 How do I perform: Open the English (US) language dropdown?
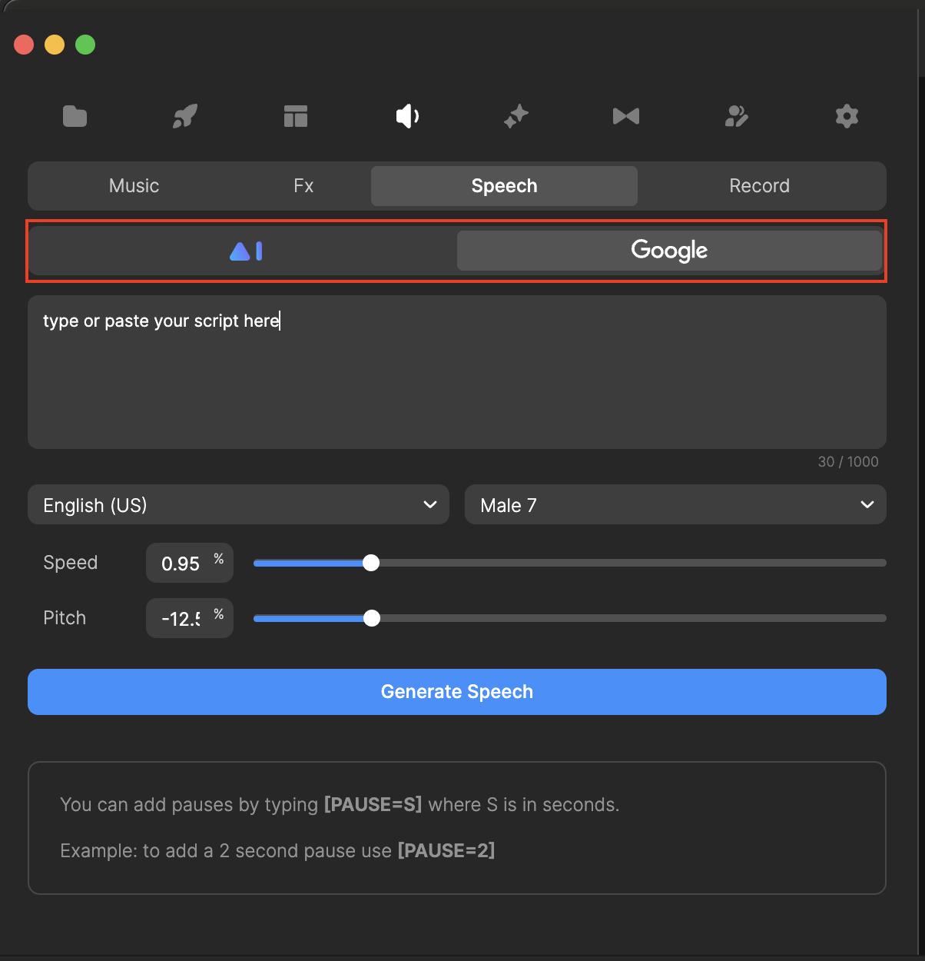click(x=238, y=504)
